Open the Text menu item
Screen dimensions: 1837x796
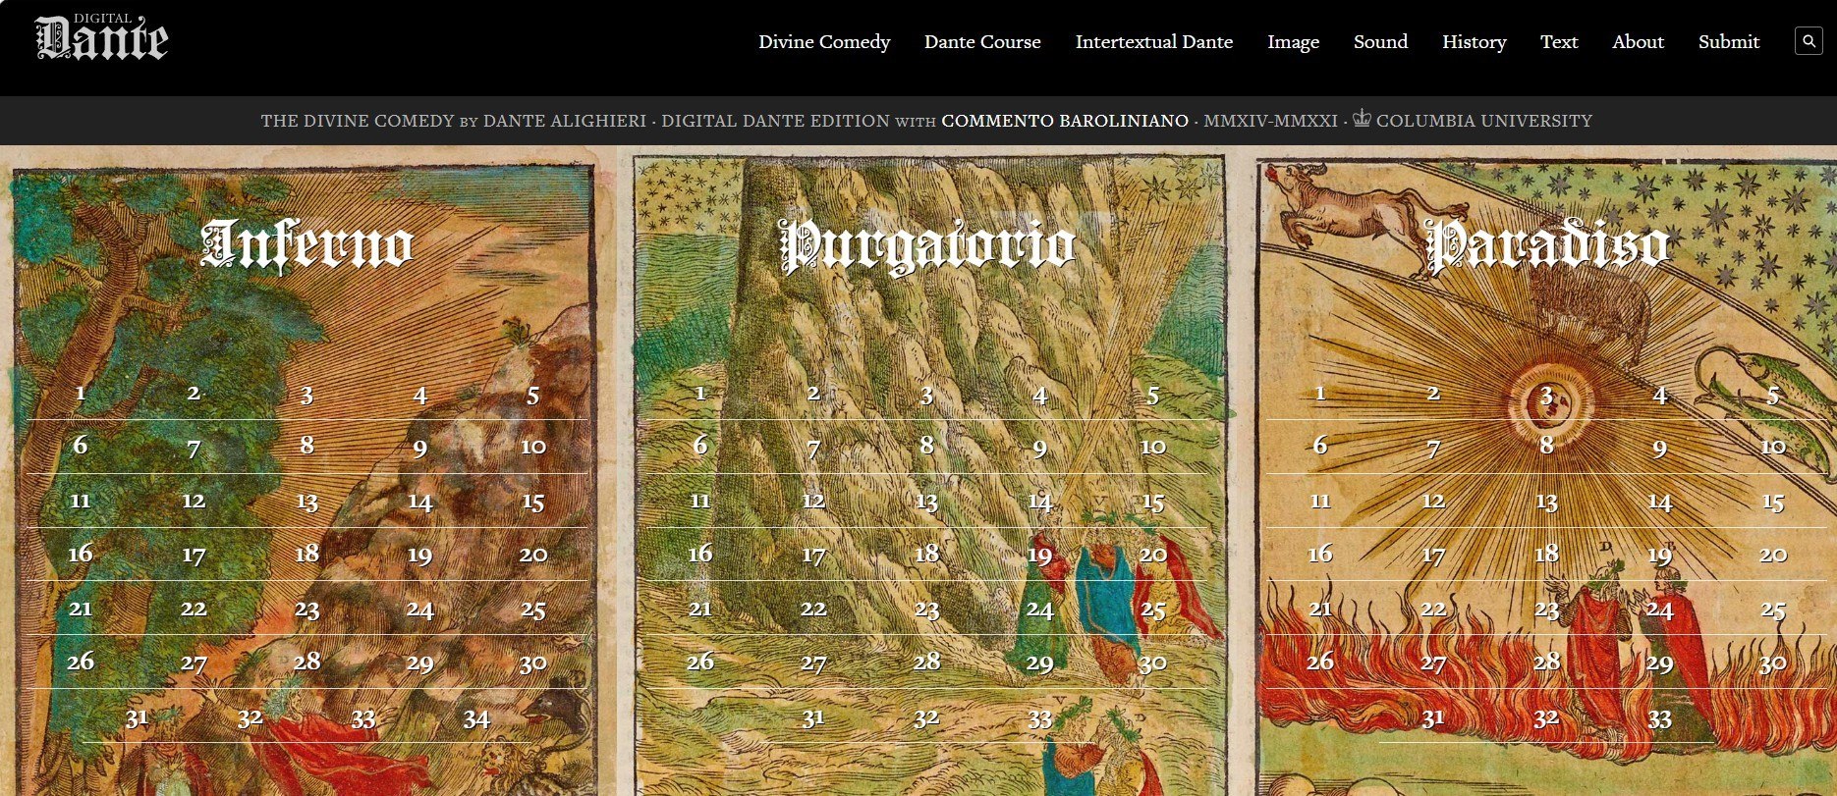(x=1559, y=41)
